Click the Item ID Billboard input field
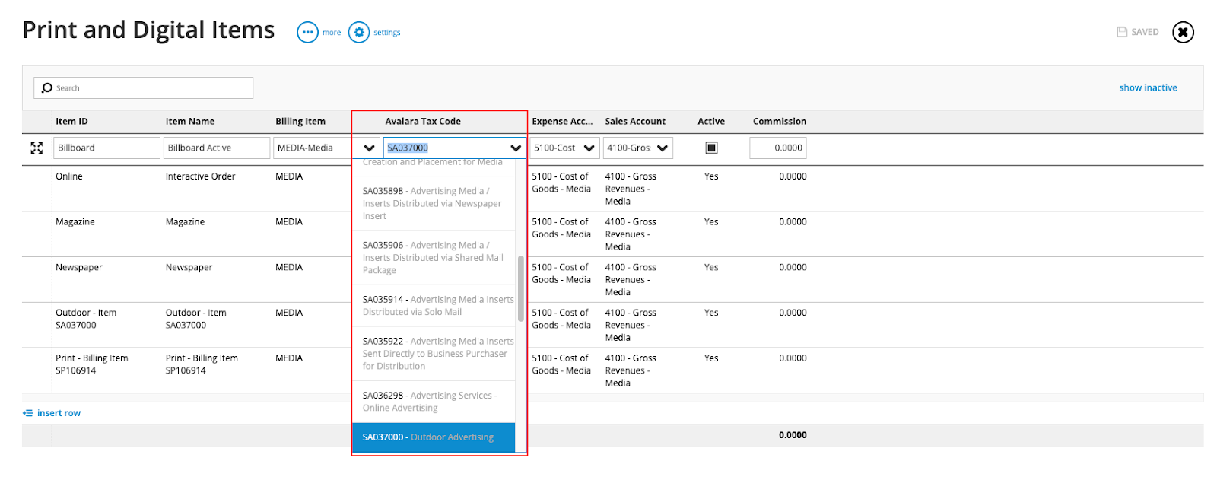Image resolution: width=1217 pixels, height=477 pixels. tap(106, 148)
